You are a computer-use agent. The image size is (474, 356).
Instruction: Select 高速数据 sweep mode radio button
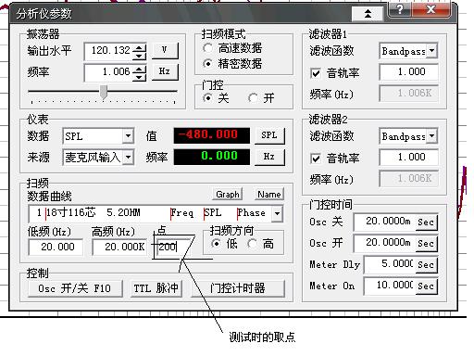coord(207,48)
